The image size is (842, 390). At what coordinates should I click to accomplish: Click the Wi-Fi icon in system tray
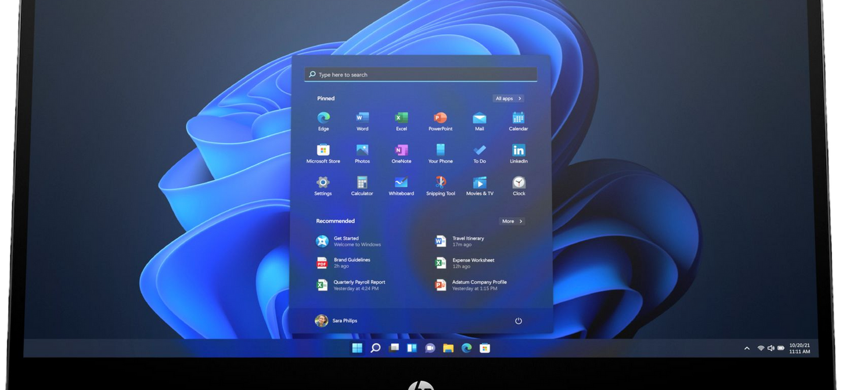[x=761, y=348]
